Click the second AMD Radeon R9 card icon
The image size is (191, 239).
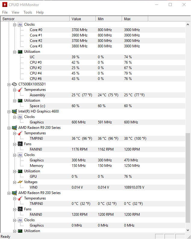click(14, 193)
